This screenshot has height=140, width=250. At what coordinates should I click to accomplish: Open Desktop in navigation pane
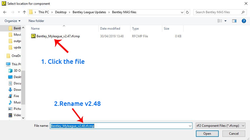pyautogui.click(x=14, y=77)
